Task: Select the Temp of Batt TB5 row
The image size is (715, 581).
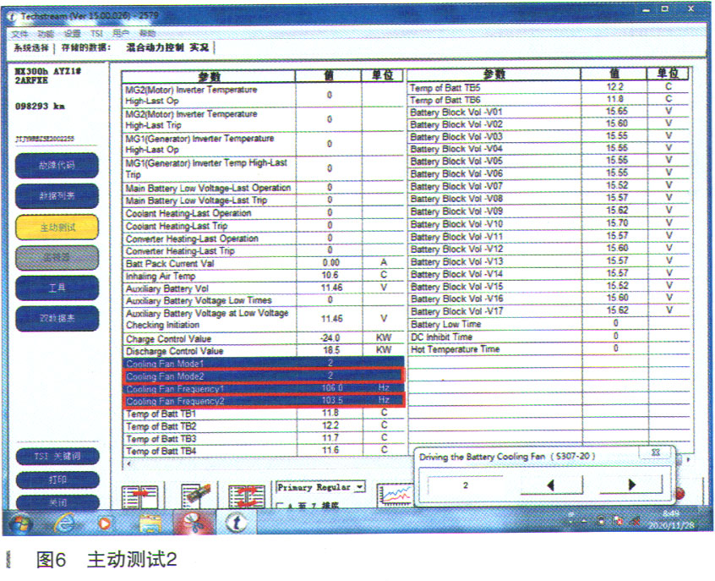Action: pos(547,88)
